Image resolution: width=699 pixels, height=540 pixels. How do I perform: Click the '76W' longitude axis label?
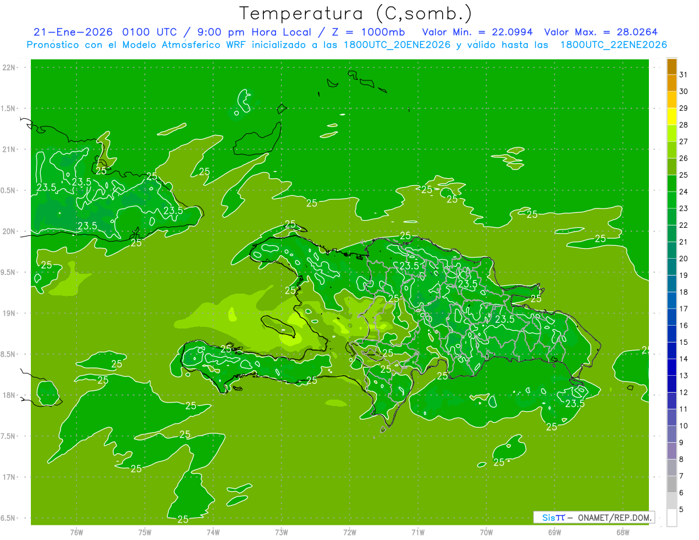[x=76, y=532]
